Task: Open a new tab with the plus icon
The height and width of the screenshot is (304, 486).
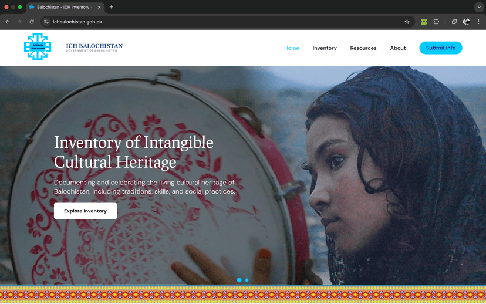Action: click(x=112, y=7)
